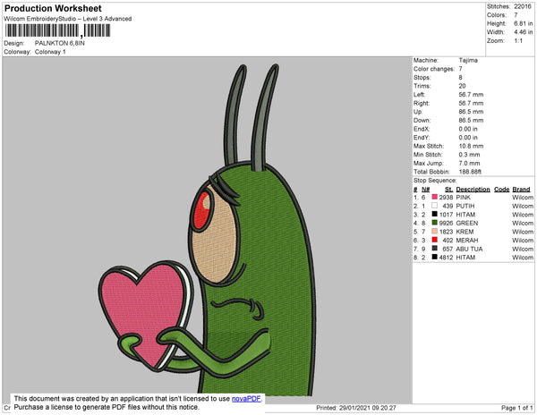Click the Trims value '20'
Screen dimensions: 537x415
pos(463,86)
